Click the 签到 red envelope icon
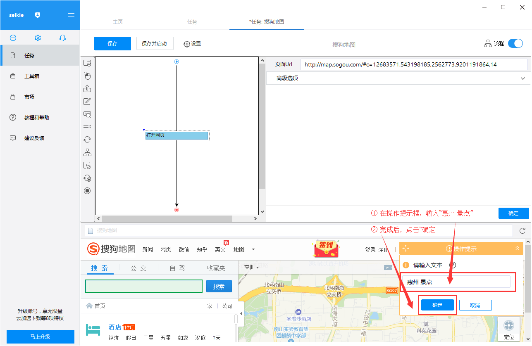532x346 pixels. pos(326,249)
